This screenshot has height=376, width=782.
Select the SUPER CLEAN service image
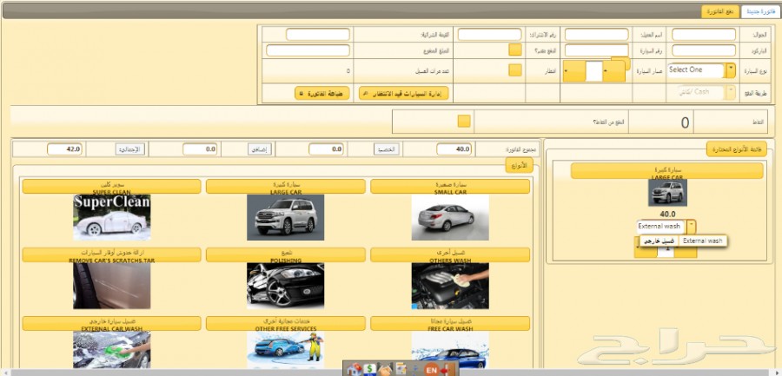click(x=112, y=217)
